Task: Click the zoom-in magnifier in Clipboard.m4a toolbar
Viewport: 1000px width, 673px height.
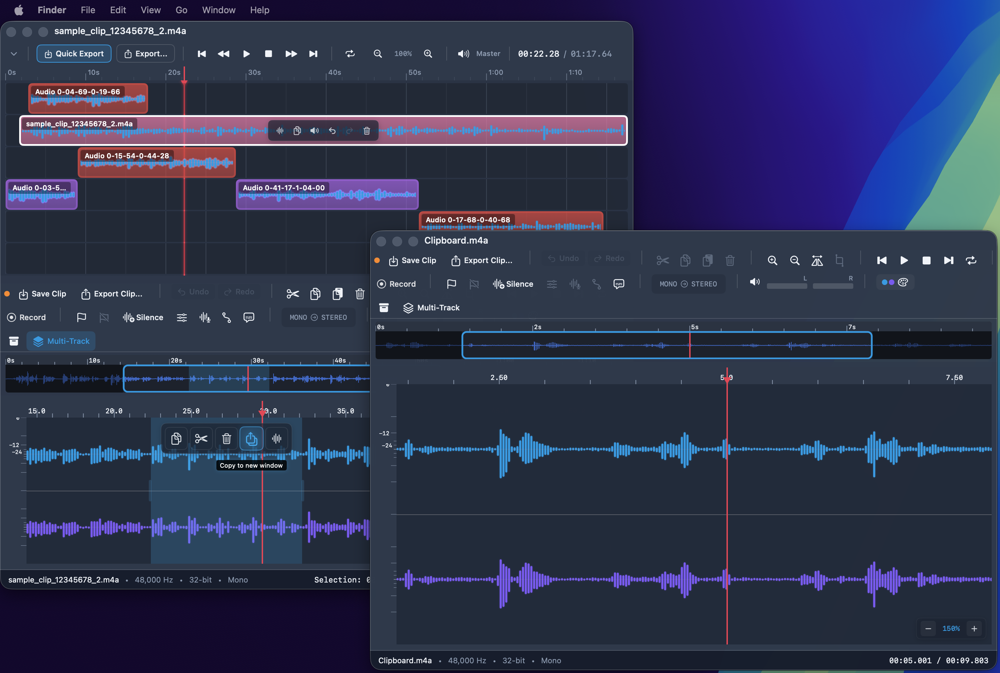Action: (772, 260)
